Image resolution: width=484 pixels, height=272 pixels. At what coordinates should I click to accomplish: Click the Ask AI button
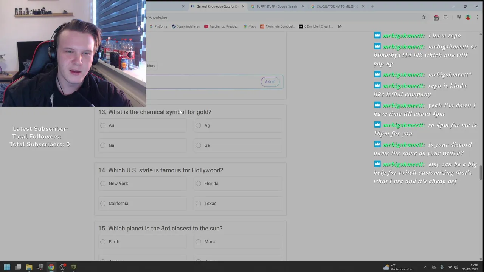pyautogui.click(x=270, y=82)
